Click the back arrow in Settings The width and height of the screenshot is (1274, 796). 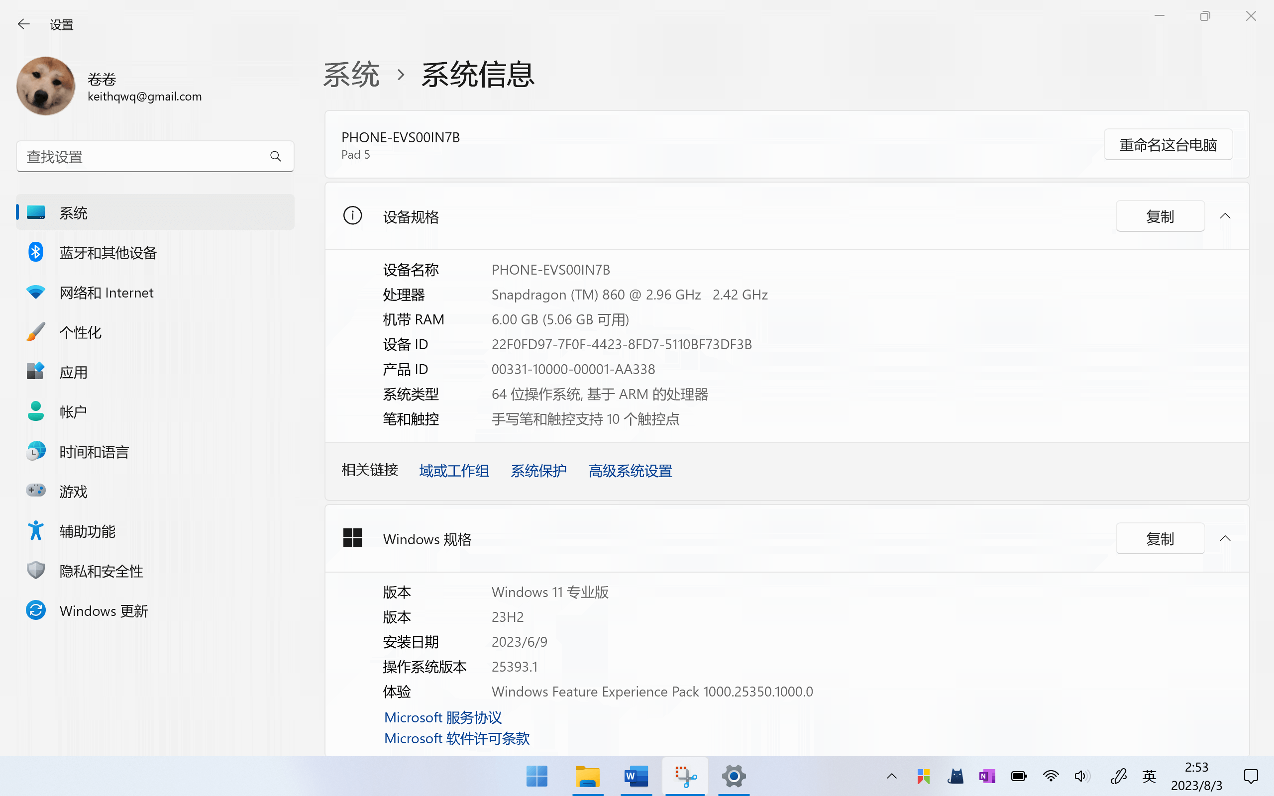tap(24, 24)
